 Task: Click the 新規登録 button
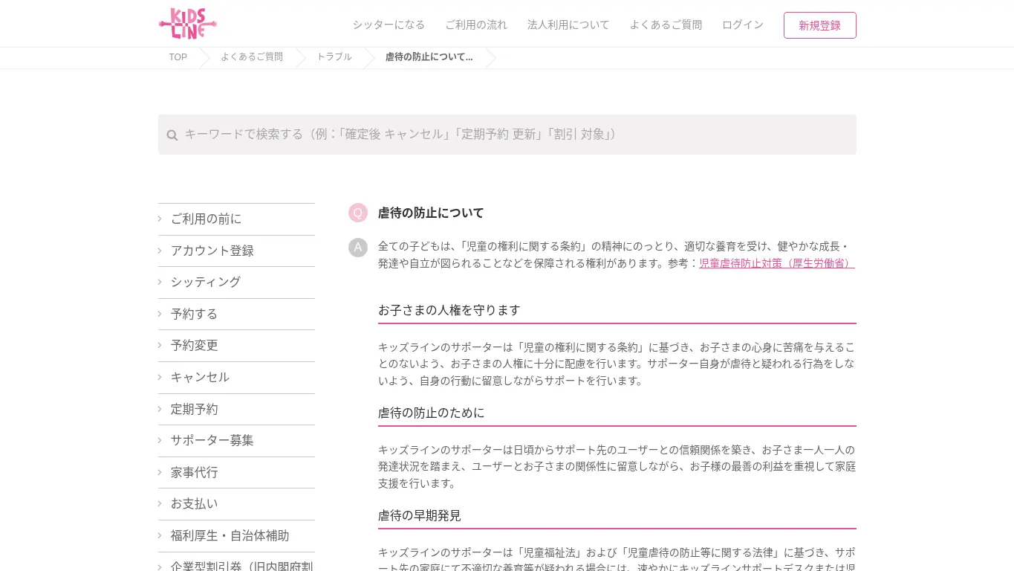(820, 25)
